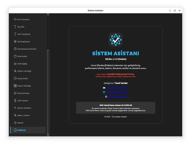Click the developer's Gmail email link

click(x=117, y=88)
